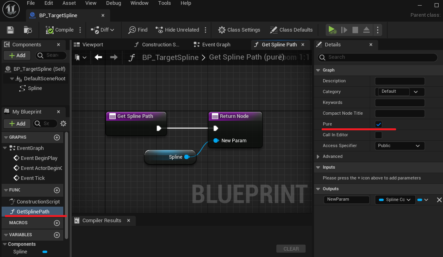Click the NewParam output name field

[346, 199]
